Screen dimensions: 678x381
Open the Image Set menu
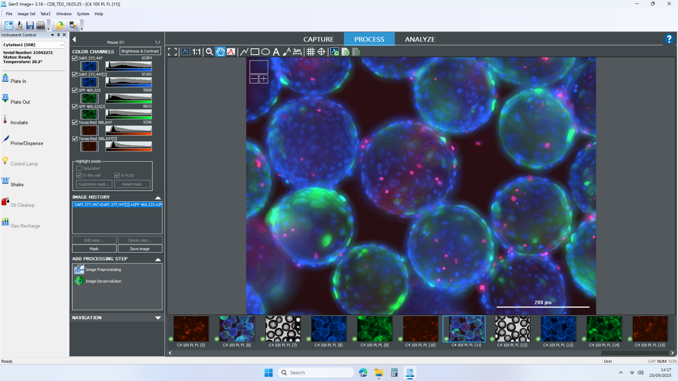click(26, 14)
